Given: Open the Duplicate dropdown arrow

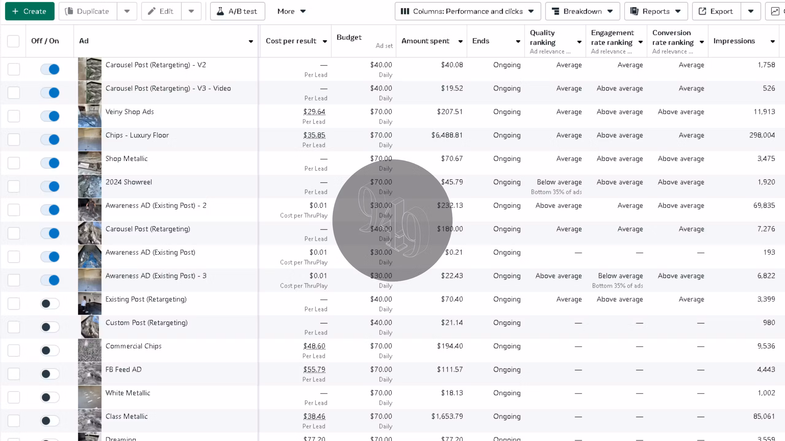Looking at the screenshot, I should [127, 11].
